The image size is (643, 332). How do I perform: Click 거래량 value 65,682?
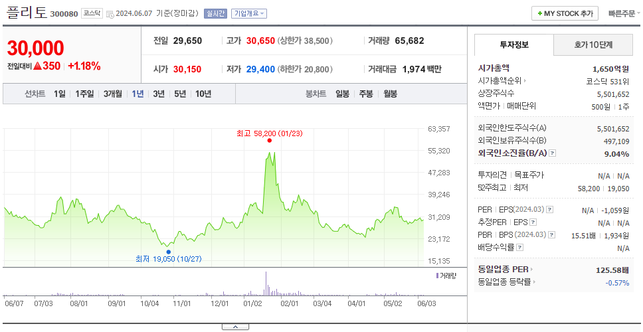click(409, 41)
